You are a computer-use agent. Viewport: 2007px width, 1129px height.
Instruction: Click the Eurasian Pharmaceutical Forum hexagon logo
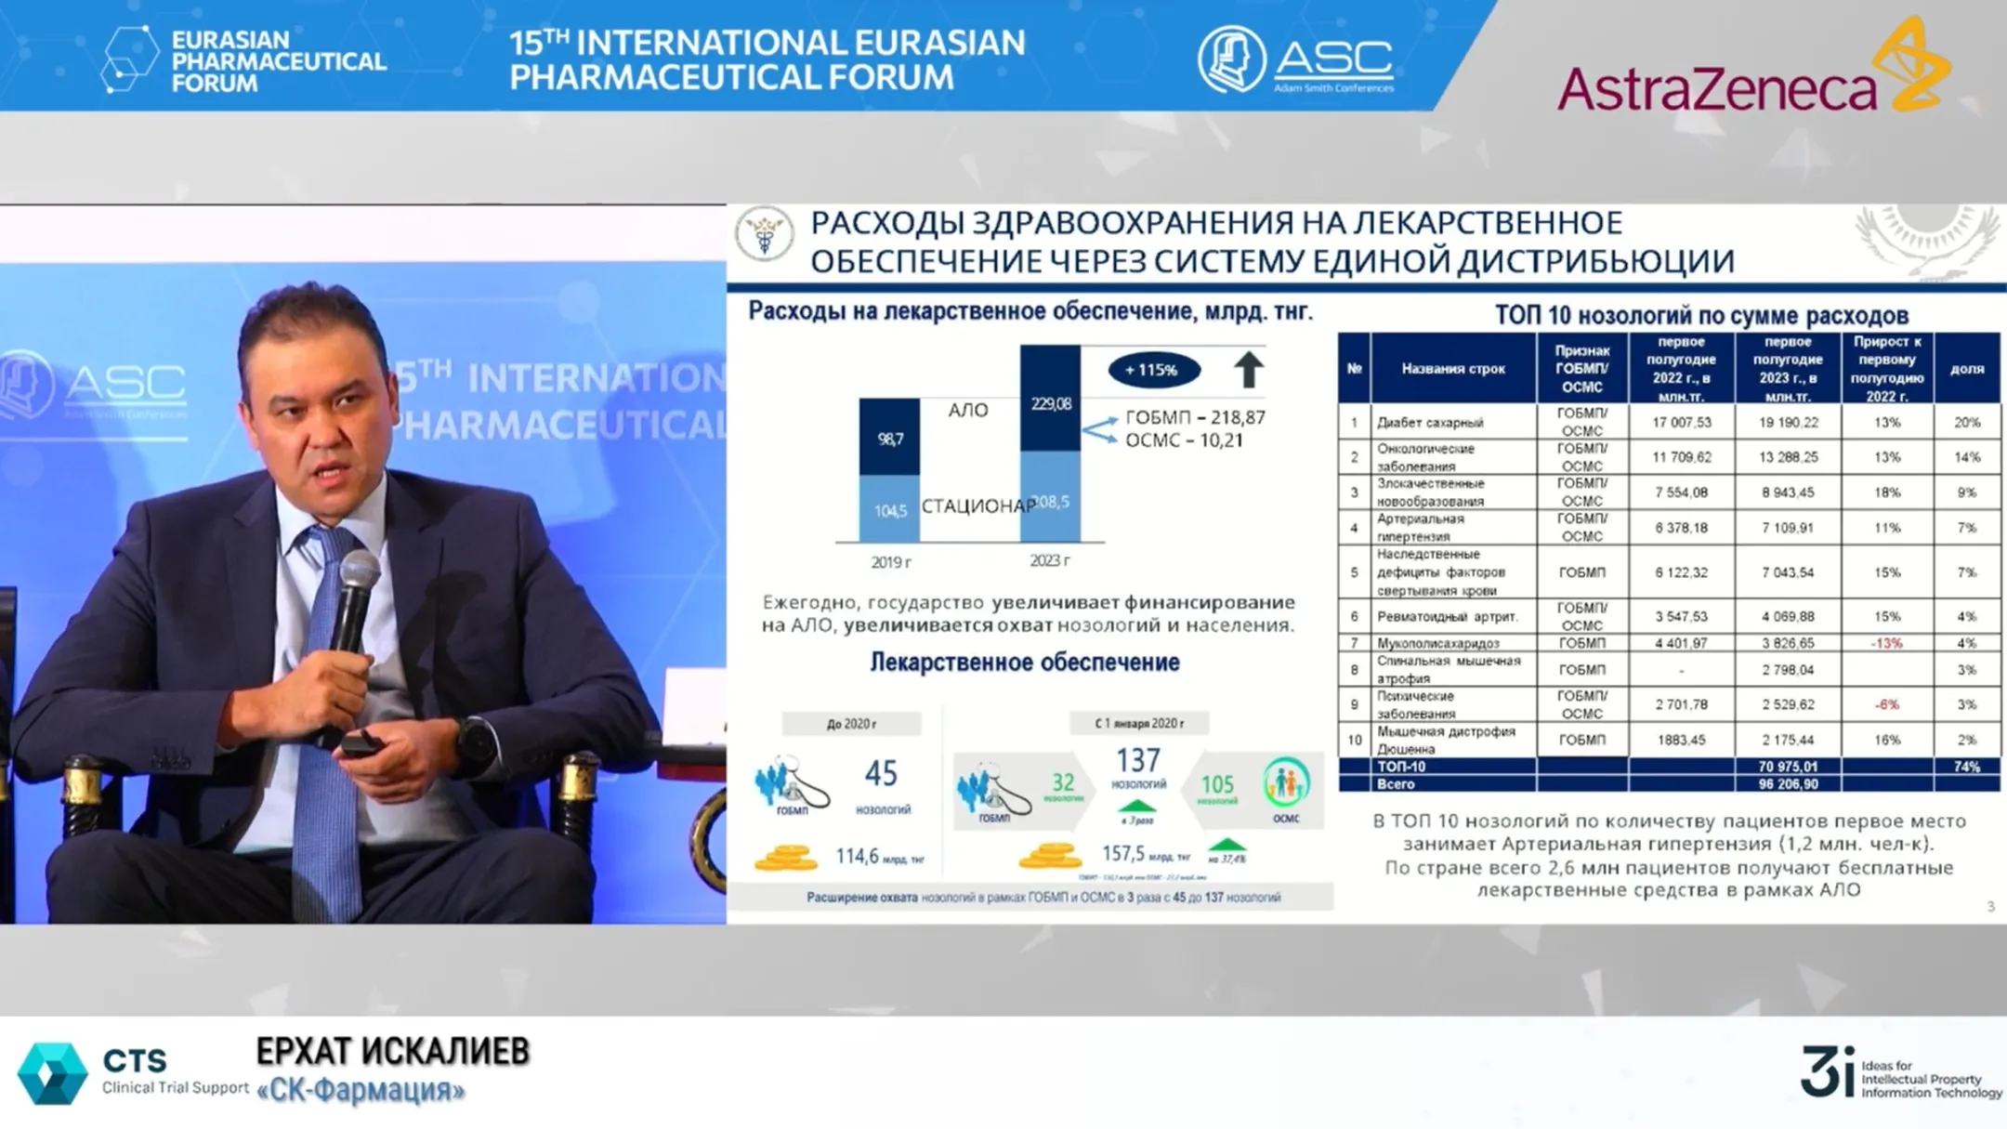130,59
